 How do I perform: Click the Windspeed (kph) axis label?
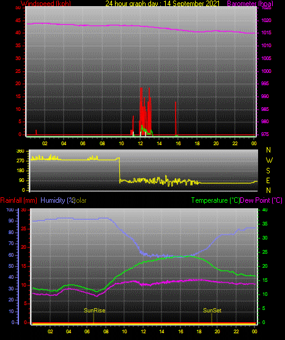[46, 4]
